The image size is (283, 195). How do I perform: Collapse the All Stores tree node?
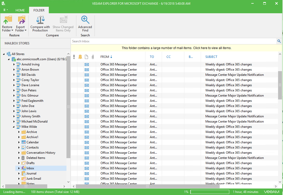(4, 54)
